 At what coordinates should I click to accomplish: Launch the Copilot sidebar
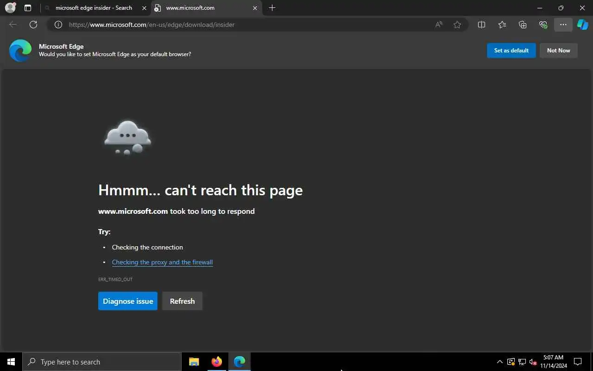coord(583,25)
